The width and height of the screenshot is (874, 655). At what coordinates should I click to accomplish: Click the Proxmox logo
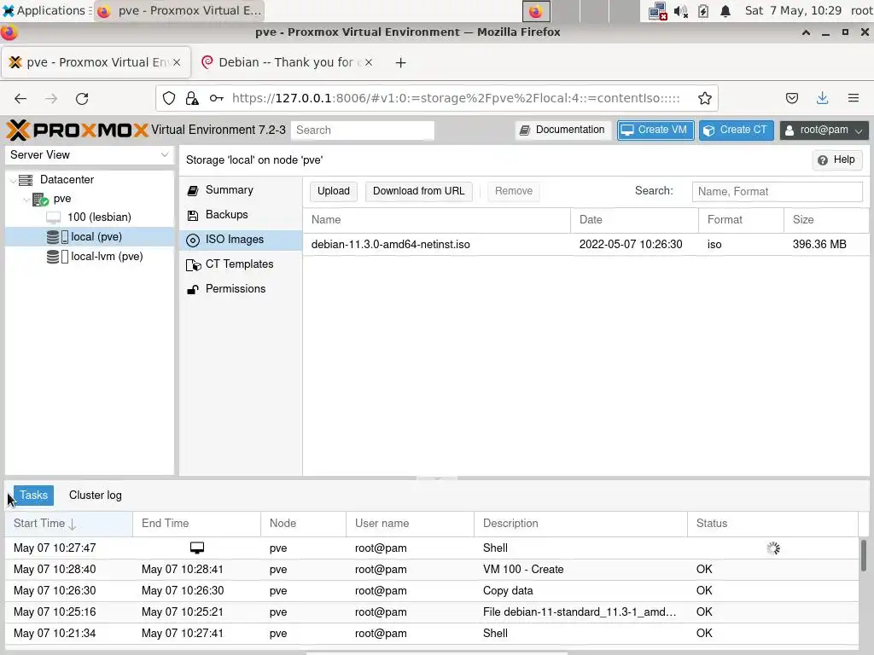(77, 130)
